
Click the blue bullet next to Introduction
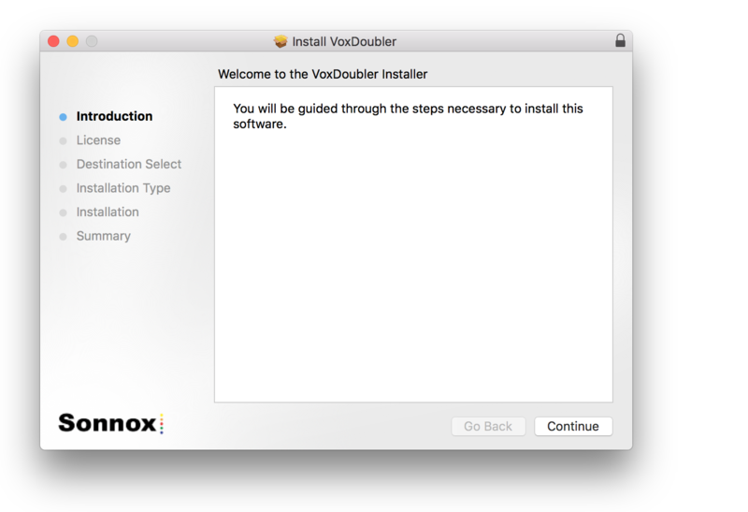pyautogui.click(x=63, y=117)
